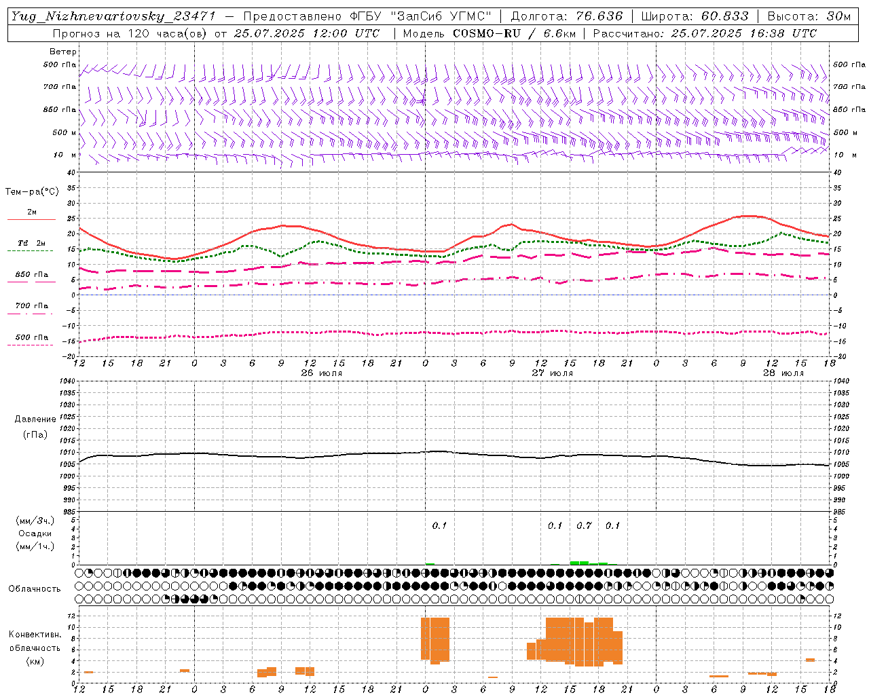Click the Конвективн. label
This screenshot has height=695, width=869.
pos(35,635)
